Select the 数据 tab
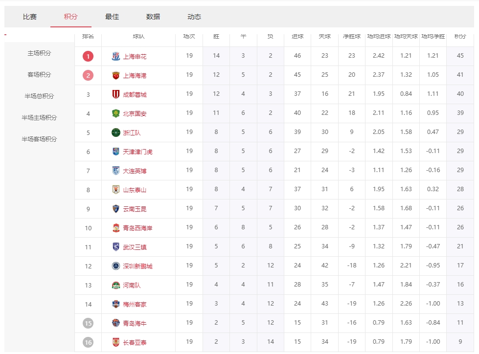479x354 pixels. pos(153,17)
